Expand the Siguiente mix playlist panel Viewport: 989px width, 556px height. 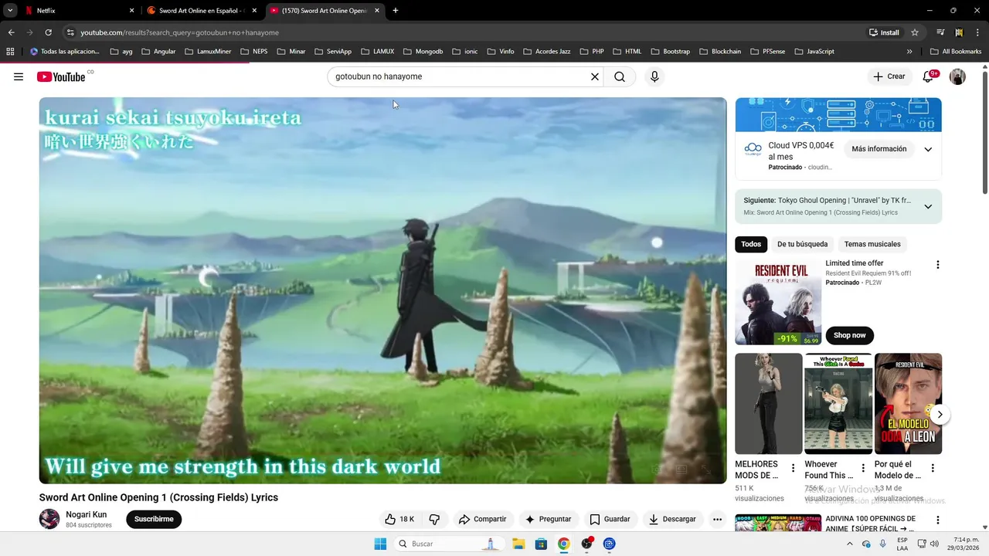928,206
